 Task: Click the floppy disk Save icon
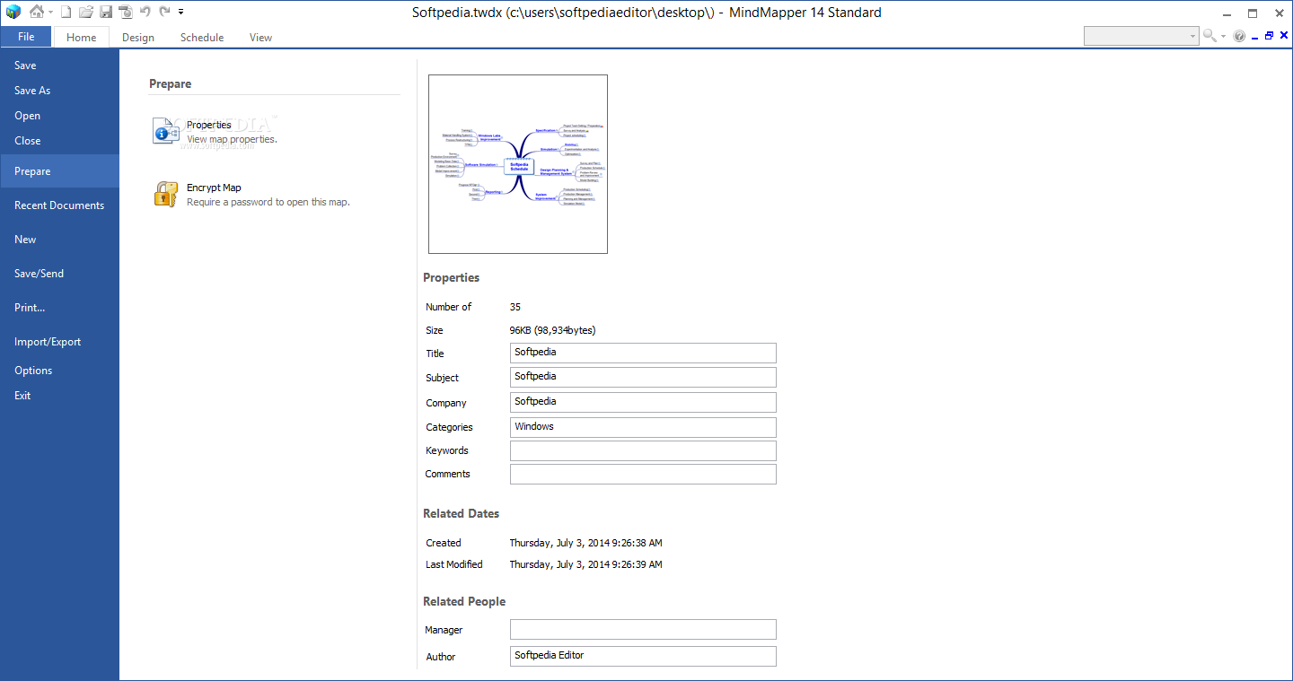pos(106,12)
